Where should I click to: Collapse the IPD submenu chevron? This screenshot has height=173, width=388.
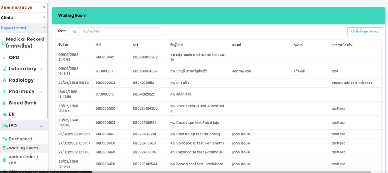click(x=41, y=126)
